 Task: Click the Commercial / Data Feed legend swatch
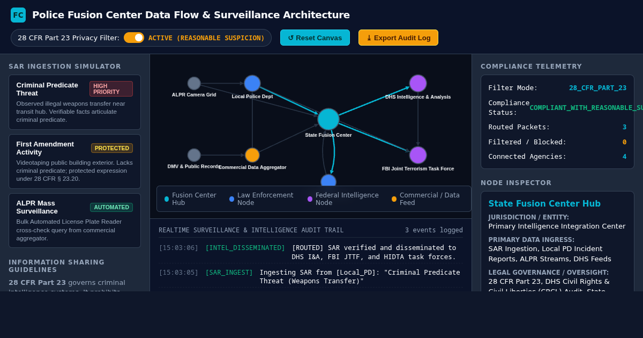[x=394, y=199]
